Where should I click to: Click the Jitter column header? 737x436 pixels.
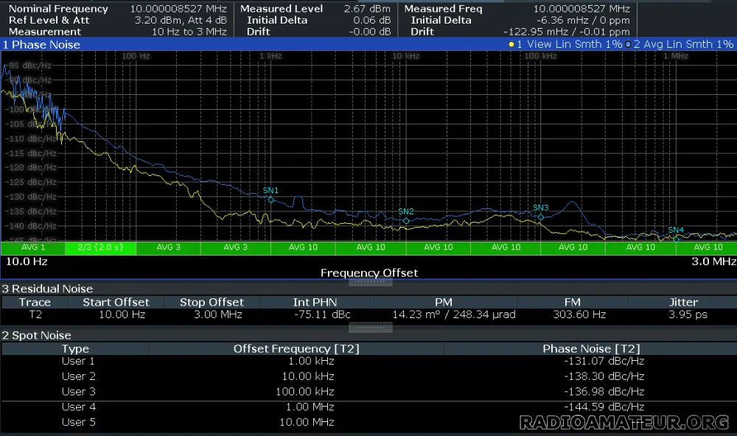(x=683, y=302)
